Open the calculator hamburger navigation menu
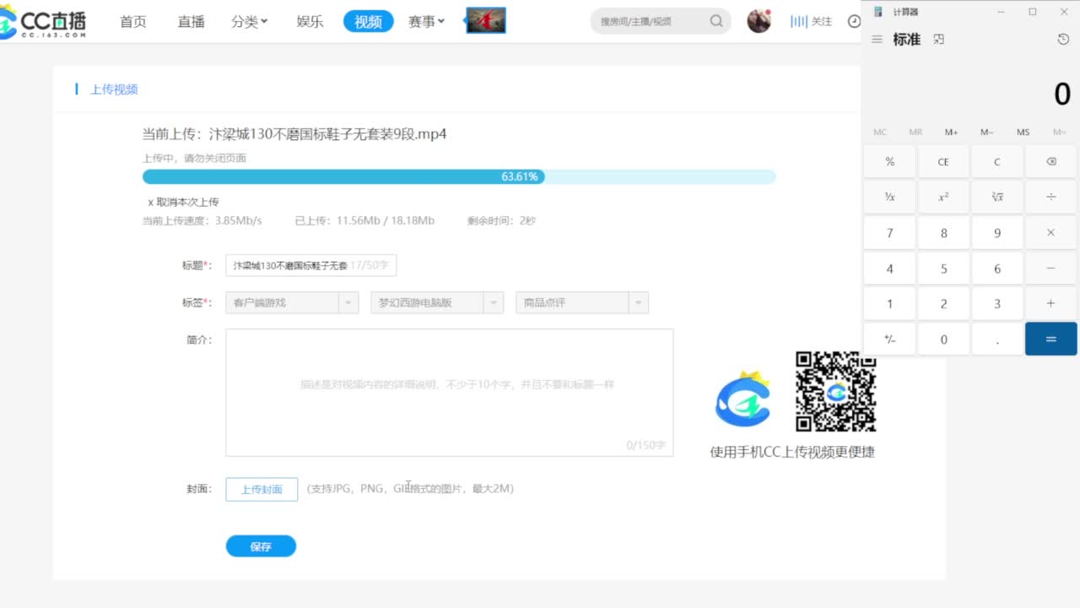Screen dimensions: 1080x608 [877, 39]
